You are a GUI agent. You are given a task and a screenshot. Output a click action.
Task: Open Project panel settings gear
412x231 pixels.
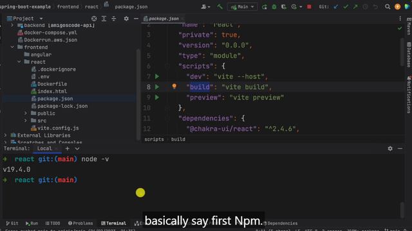tap(126, 19)
